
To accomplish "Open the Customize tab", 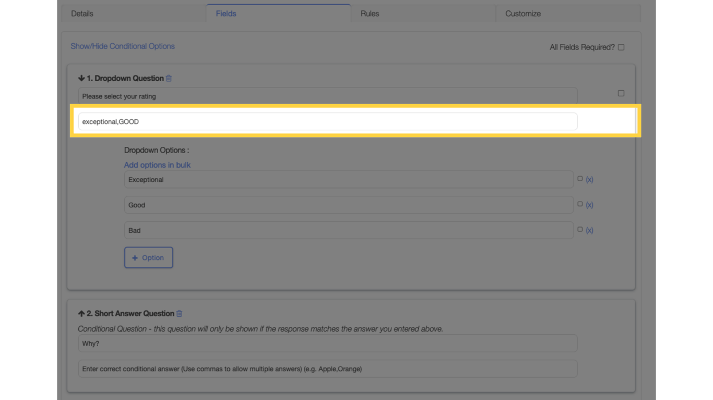I will click(522, 14).
